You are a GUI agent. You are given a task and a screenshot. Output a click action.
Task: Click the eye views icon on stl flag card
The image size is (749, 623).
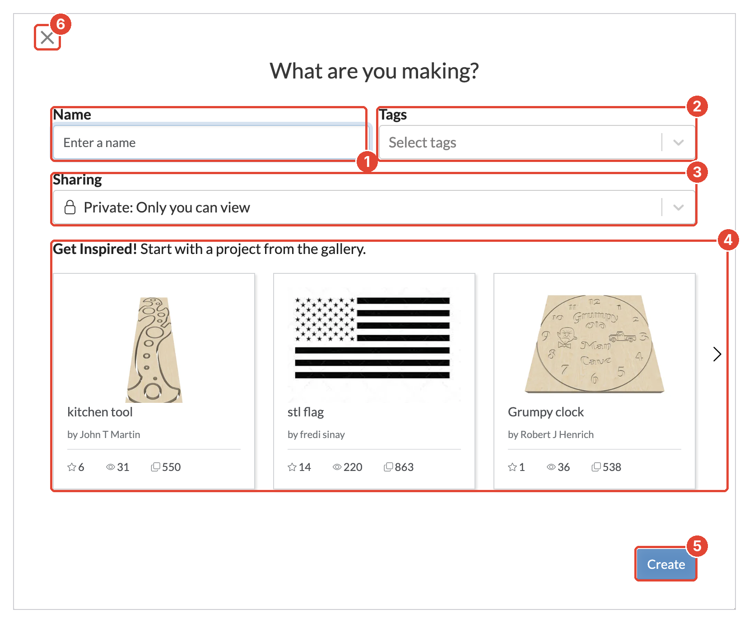click(x=337, y=467)
